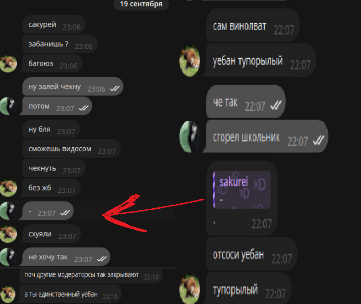
Task: Open the quoted 'sakurei' reply preview
Action: (x=242, y=190)
